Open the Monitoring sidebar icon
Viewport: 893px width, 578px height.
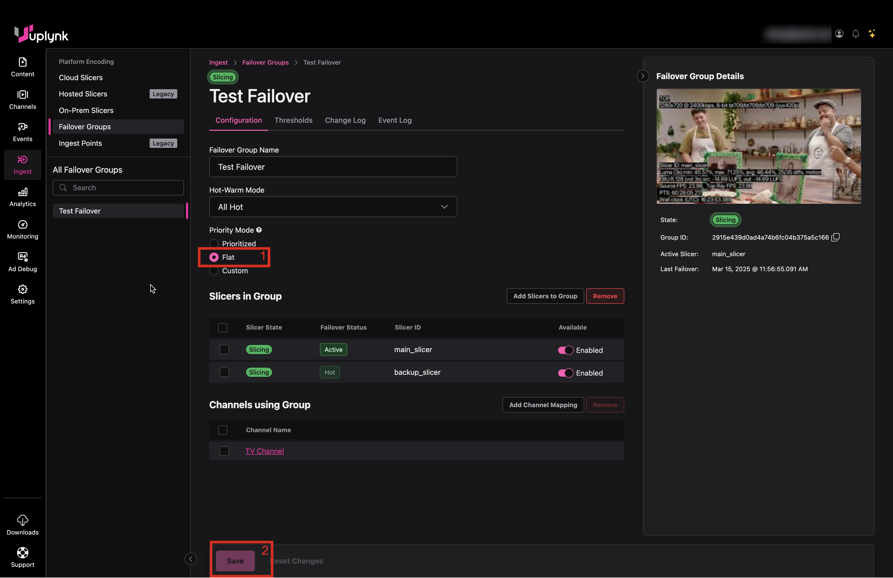(22, 229)
